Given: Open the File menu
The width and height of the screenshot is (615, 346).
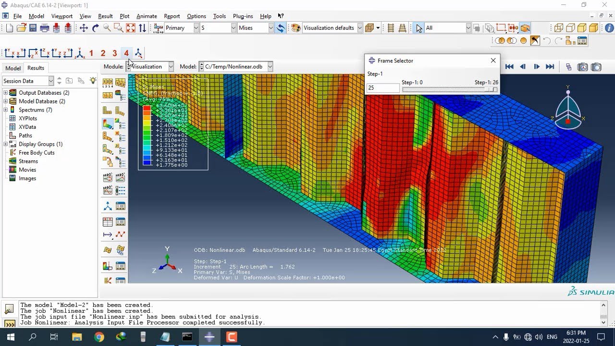Looking at the screenshot, I should click(x=17, y=16).
